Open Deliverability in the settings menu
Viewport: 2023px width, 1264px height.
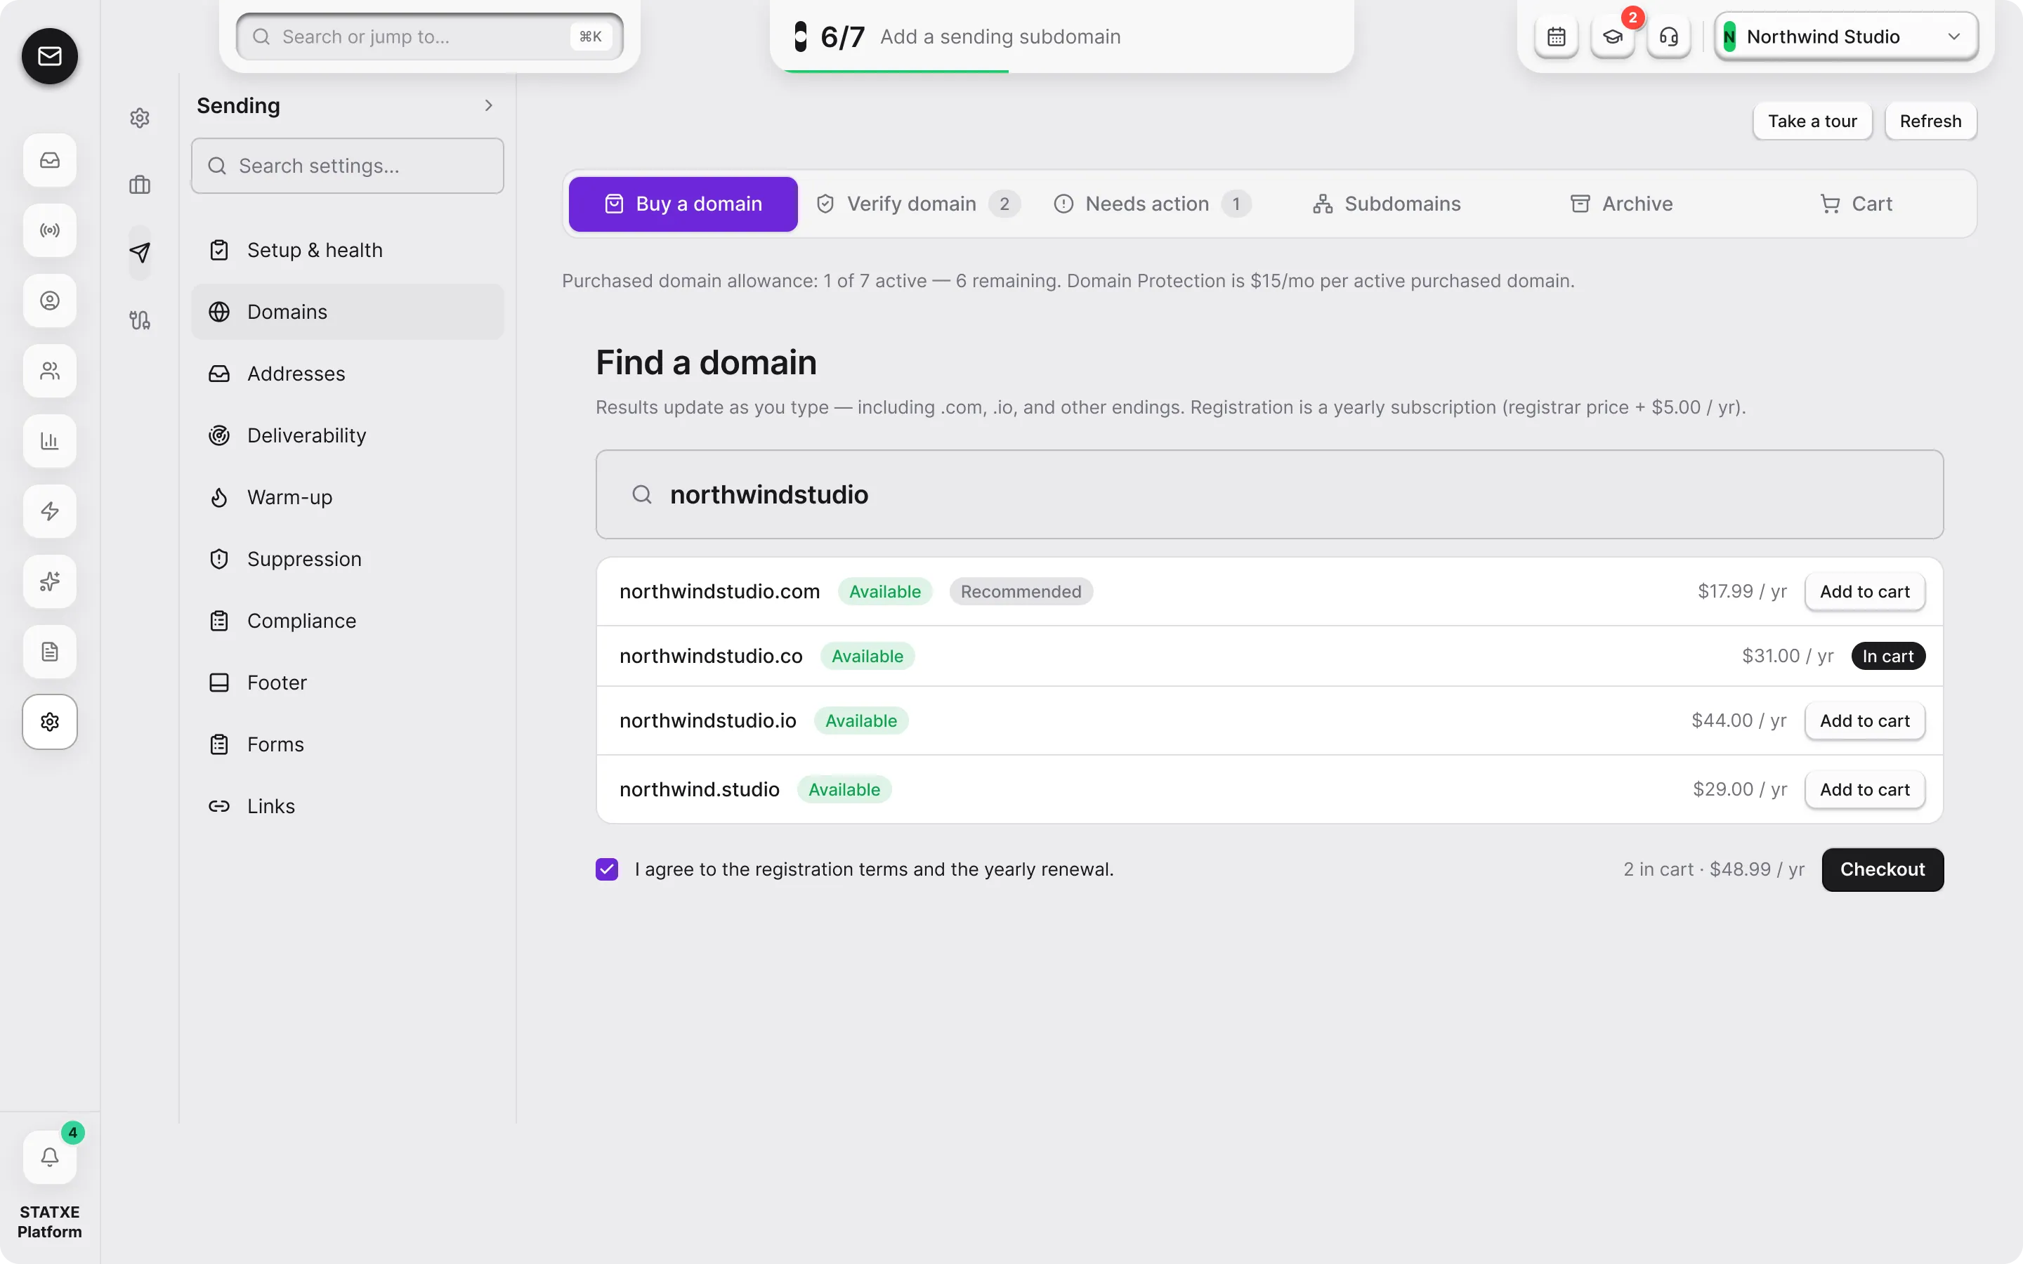(347, 435)
